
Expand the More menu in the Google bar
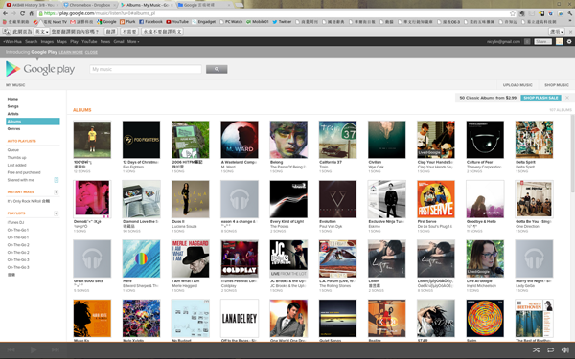click(x=133, y=42)
